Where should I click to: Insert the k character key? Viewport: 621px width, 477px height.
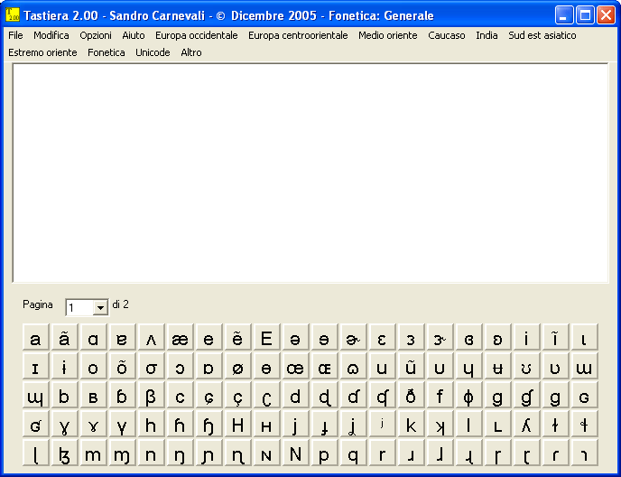(411, 424)
